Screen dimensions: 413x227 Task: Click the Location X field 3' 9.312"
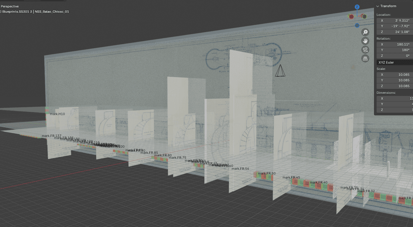(395, 21)
